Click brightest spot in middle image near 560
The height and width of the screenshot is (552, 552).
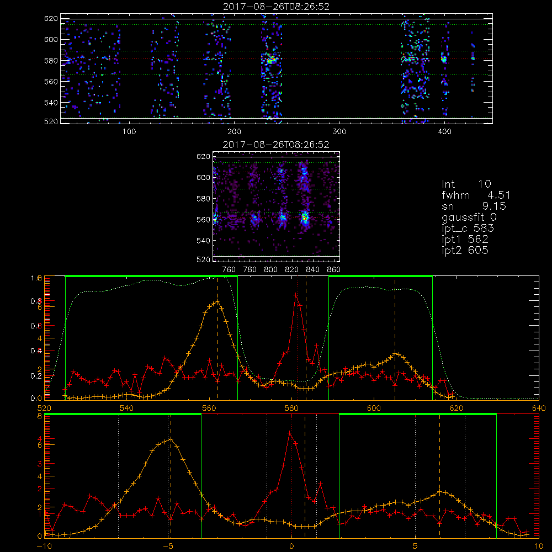305,218
